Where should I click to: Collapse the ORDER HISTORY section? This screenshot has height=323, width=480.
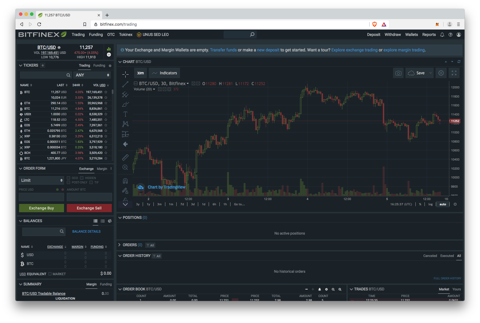pos(120,256)
